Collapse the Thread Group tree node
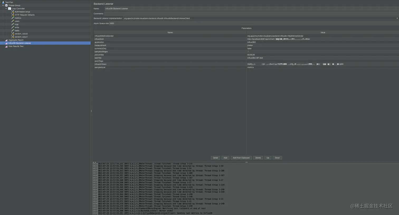 (3, 5)
